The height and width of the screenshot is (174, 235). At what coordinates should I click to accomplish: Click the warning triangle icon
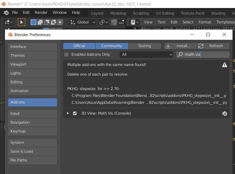point(225,65)
